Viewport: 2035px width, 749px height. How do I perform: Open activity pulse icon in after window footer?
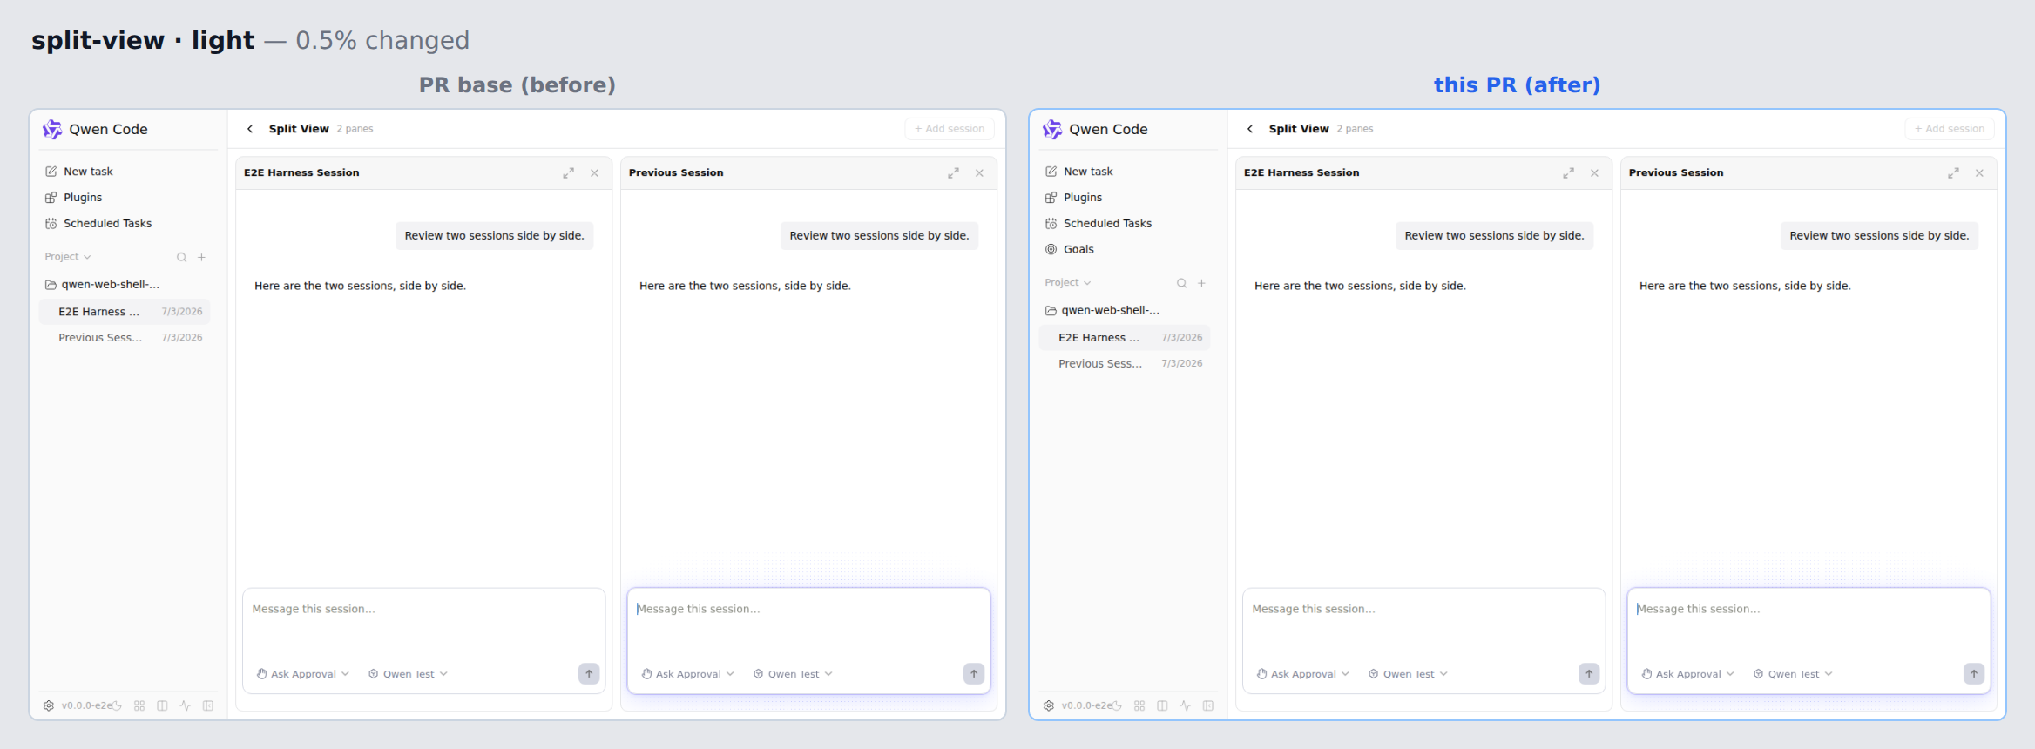click(x=1185, y=705)
